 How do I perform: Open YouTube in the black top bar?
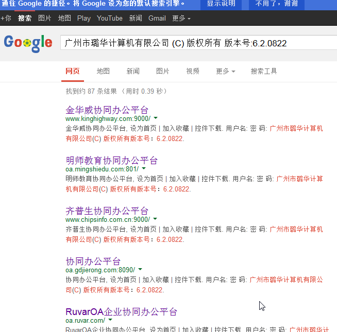click(x=110, y=18)
